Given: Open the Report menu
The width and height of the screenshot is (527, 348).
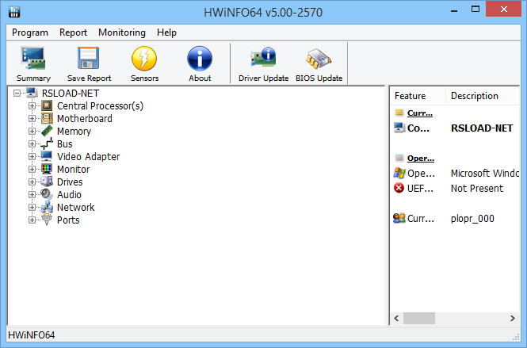Looking at the screenshot, I should point(73,33).
